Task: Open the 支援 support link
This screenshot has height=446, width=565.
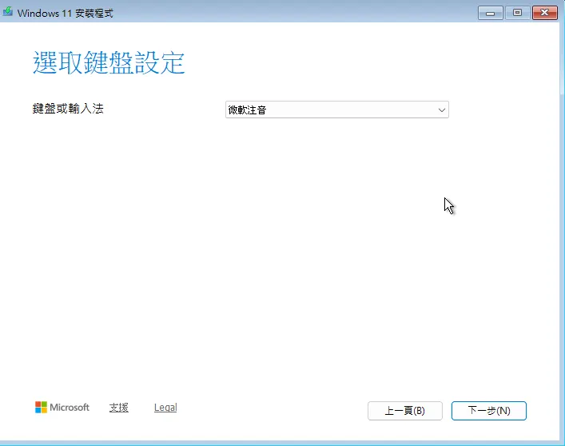Action: 119,408
